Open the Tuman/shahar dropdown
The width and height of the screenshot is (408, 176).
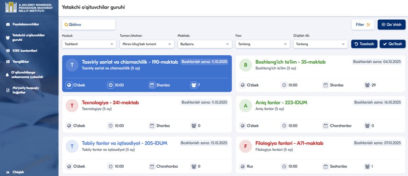(147, 44)
